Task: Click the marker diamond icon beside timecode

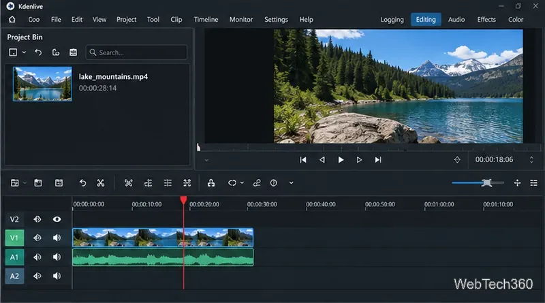Action: point(457,160)
